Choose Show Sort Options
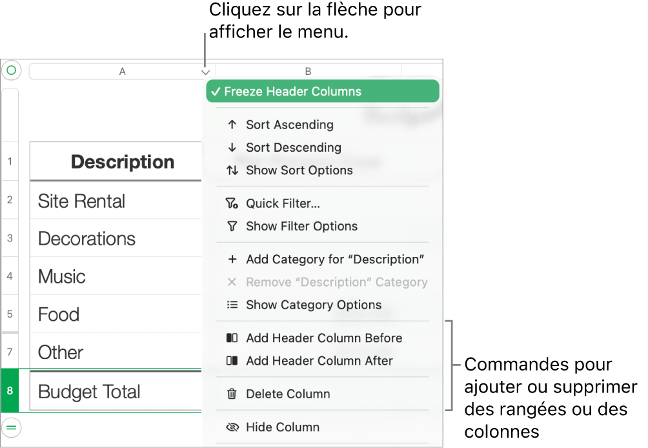The height and width of the screenshot is (448, 648). point(299,170)
